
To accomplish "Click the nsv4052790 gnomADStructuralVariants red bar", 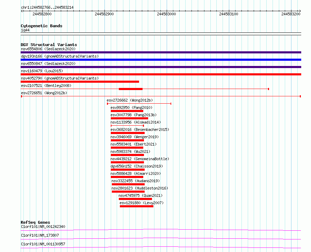I will click(80, 82).
